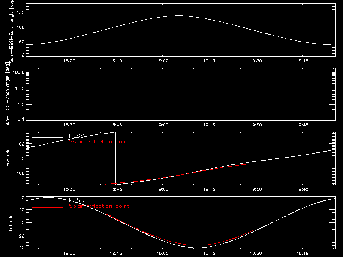343x257 pixels.
Task: Click the 1.0 tick on Moon angle axis
Action: pyautogui.click(x=21, y=105)
